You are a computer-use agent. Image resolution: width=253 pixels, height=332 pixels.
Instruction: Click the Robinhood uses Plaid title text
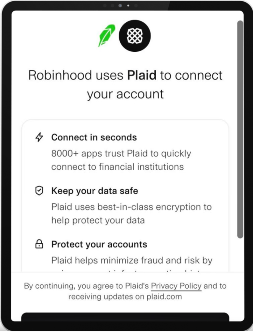click(x=125, y=84)
